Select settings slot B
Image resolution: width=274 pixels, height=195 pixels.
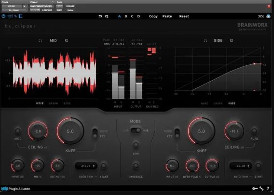(x=126, y=16)
